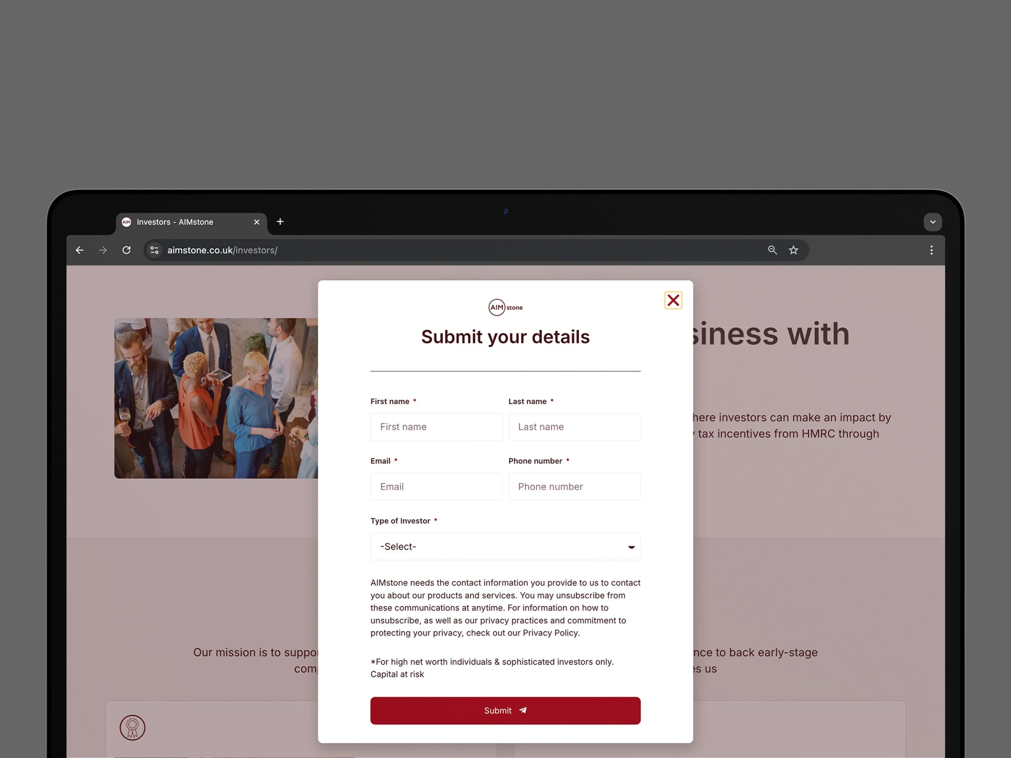Dismiss the popup with the red X
Viewport: 1011px width, 758px height.
(x=673, y=300)
